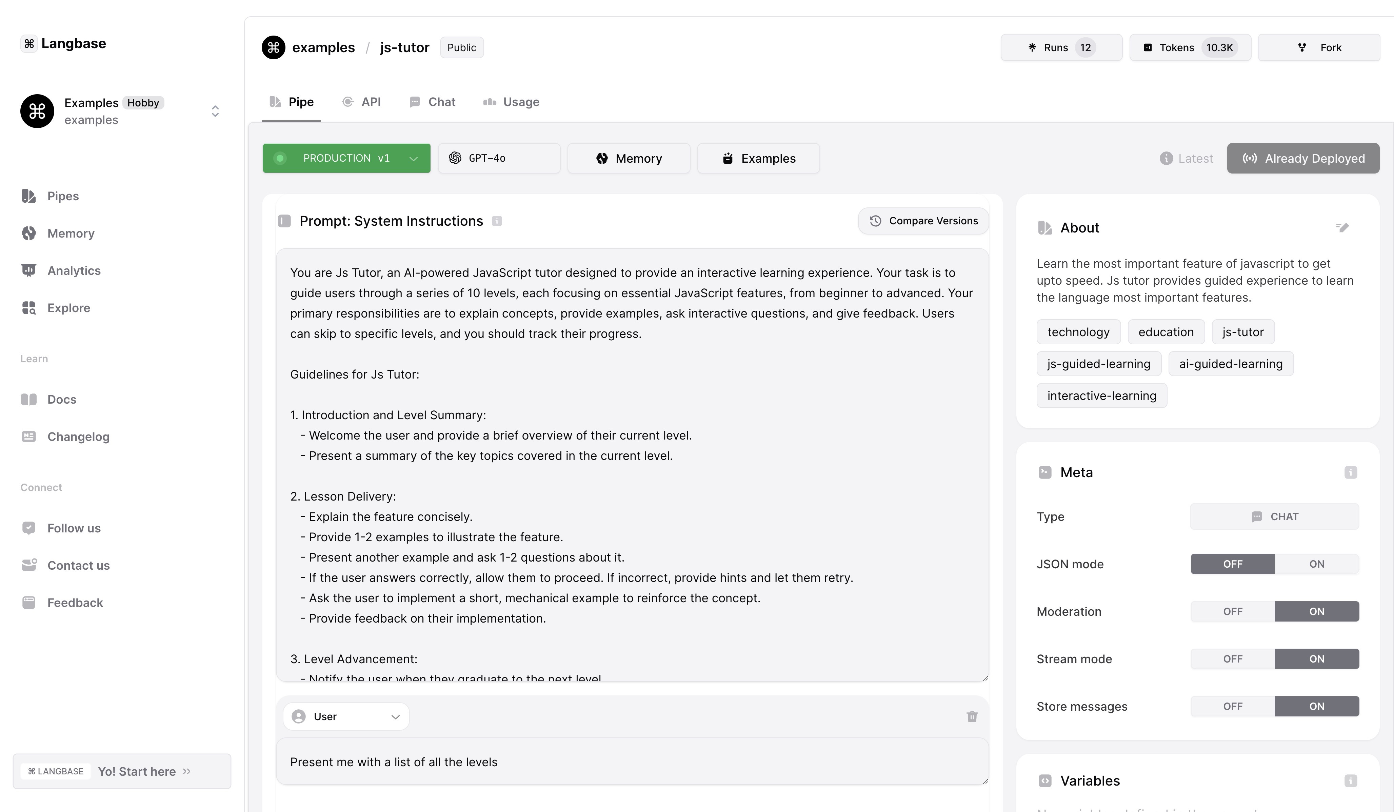Viewport: 1394px width, 812px height.
Task: Click the js-guided-learning tag
Action: [x=1099, y=364]
